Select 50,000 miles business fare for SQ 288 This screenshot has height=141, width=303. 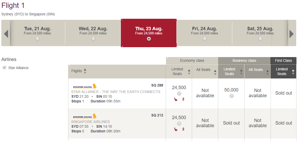(231, 96)
